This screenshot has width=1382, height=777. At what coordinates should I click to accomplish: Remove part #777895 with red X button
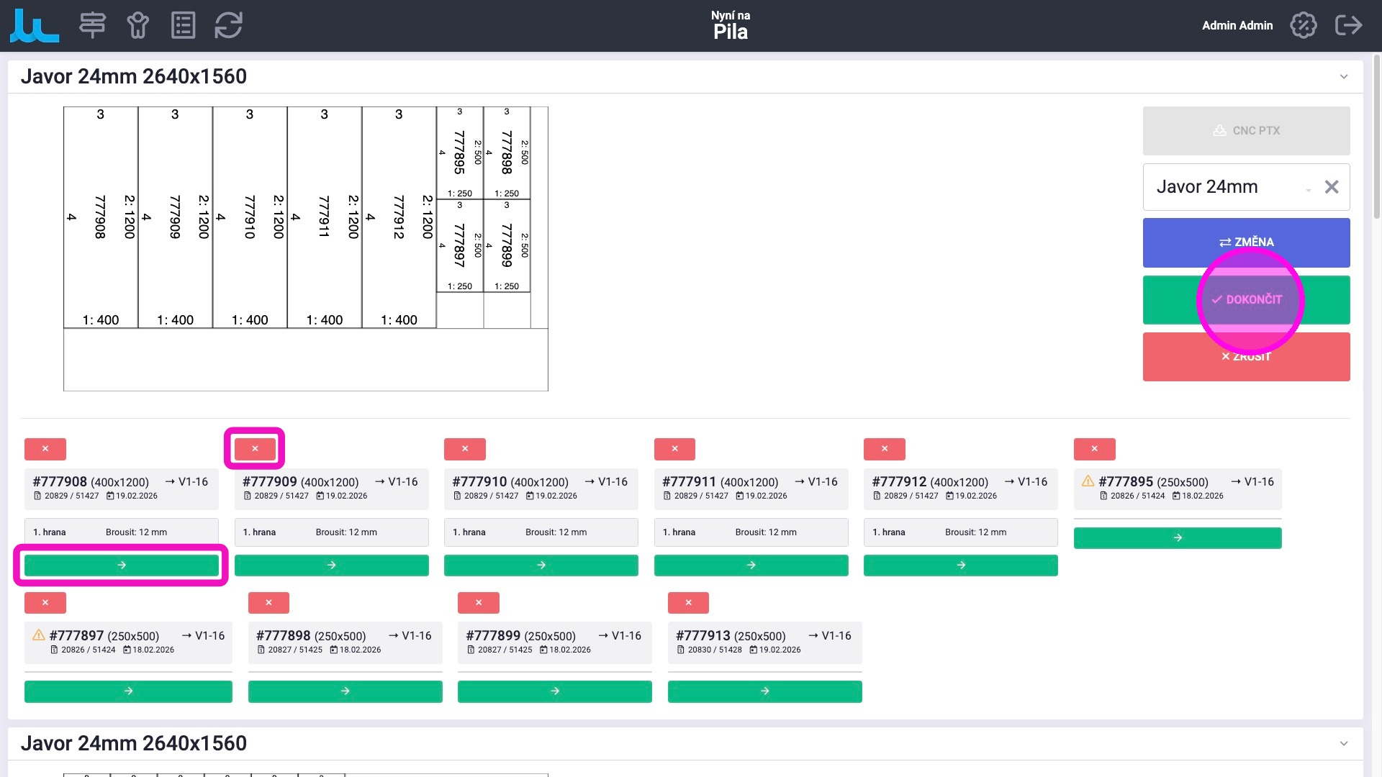tap(1094, 449)
